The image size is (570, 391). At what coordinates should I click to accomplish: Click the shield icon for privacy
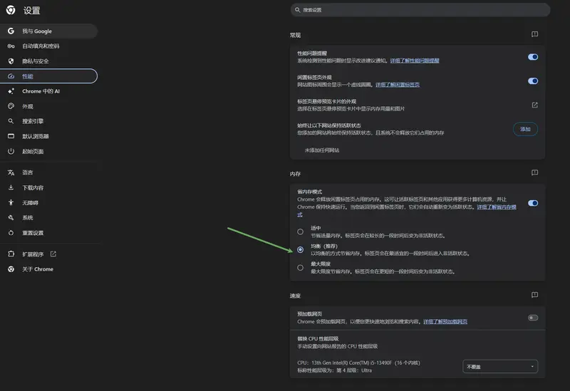[11, 61]
